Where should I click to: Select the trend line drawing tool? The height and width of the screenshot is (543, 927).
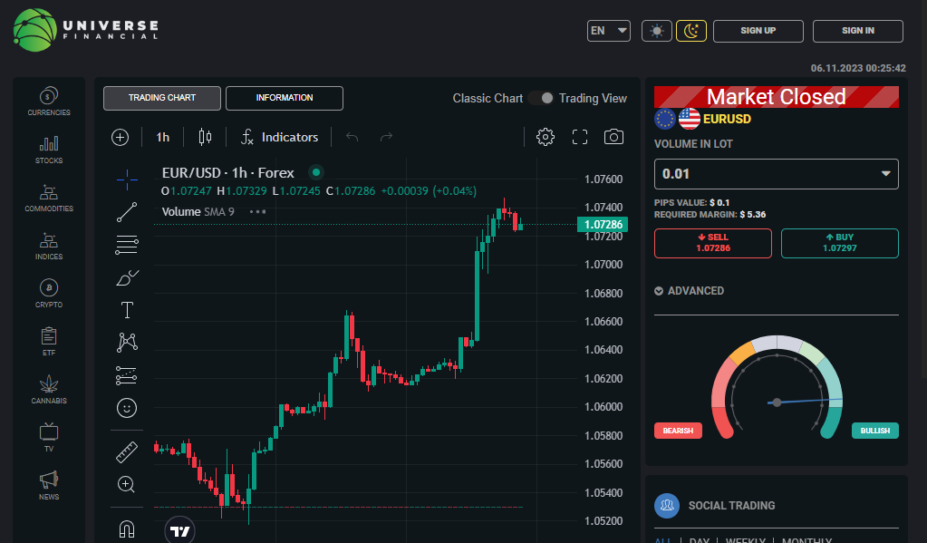[x=127, y=212]
